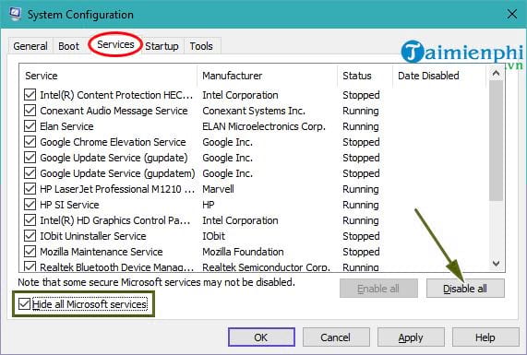Toggle the Elan Service checkbox
The height and width of the screenshot is (355, 527).
click(30, 126)
